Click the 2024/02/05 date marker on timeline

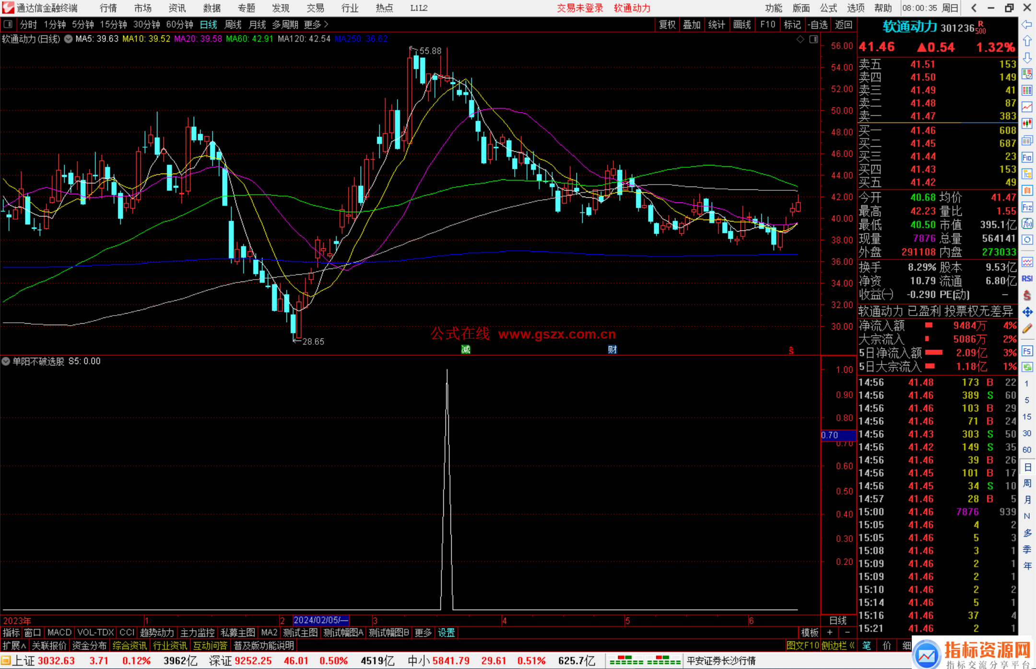pos(320,620)
